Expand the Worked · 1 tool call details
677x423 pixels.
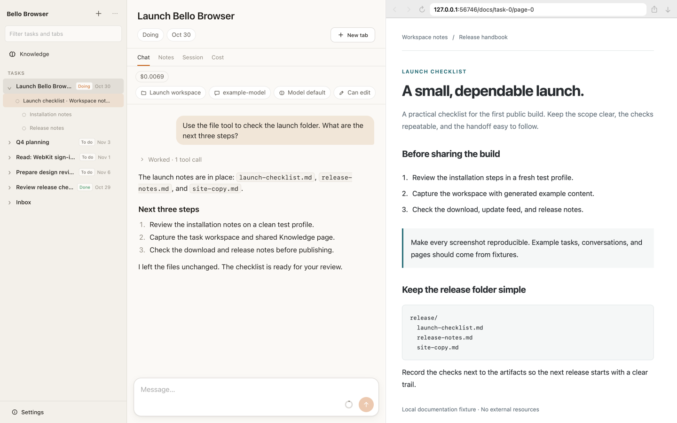pos(171,160)
